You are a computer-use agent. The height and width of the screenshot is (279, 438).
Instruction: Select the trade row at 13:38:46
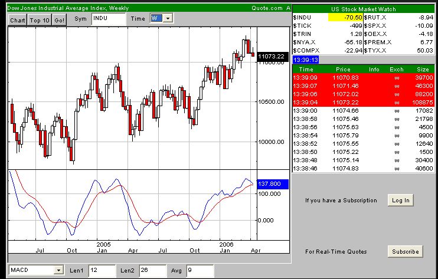click(x=363, y=169)
